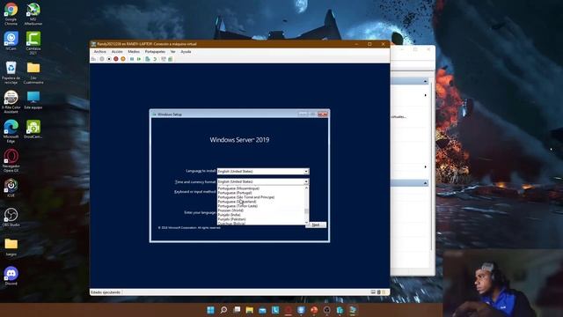Open the Ayuda menu
The height and width of the screenshot is (317, 563).
pyautogui.click(x=186, y=52)
